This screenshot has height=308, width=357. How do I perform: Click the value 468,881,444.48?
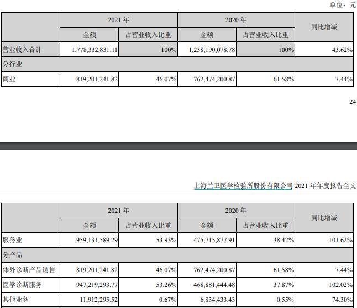pyautogui.click(x=214, y=285)
